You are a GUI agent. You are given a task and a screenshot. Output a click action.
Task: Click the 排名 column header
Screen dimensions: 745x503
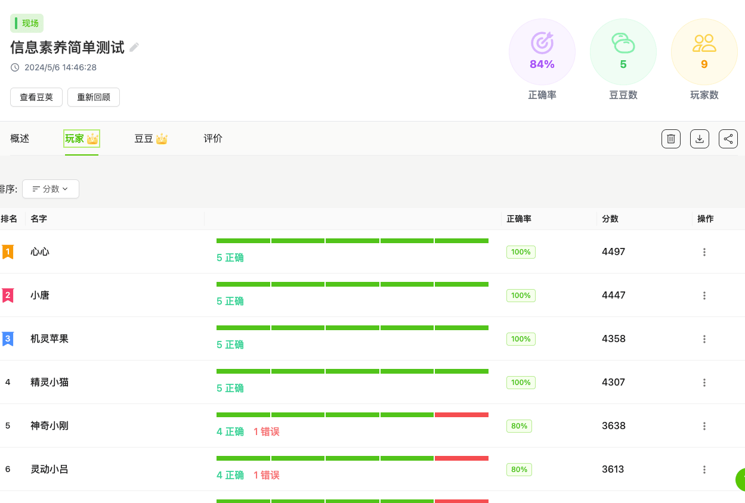(x=9, y=219)
